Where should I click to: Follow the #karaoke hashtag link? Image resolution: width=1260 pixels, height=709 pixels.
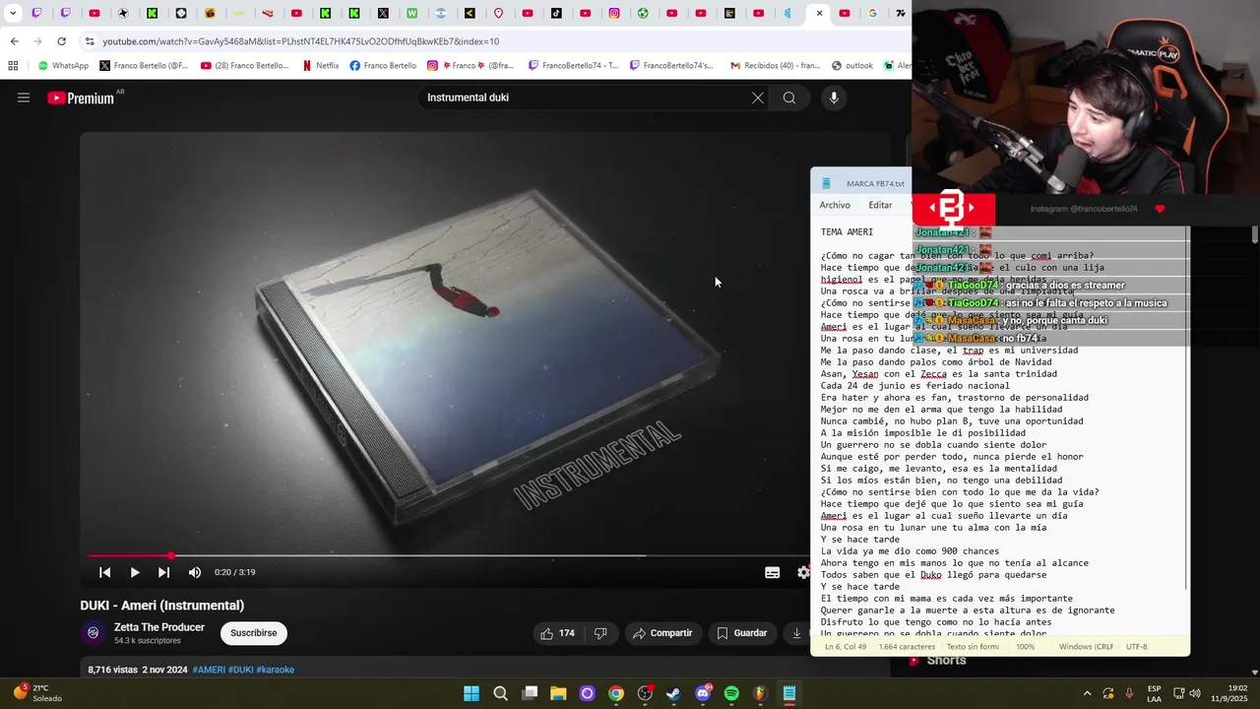[276, 670]
